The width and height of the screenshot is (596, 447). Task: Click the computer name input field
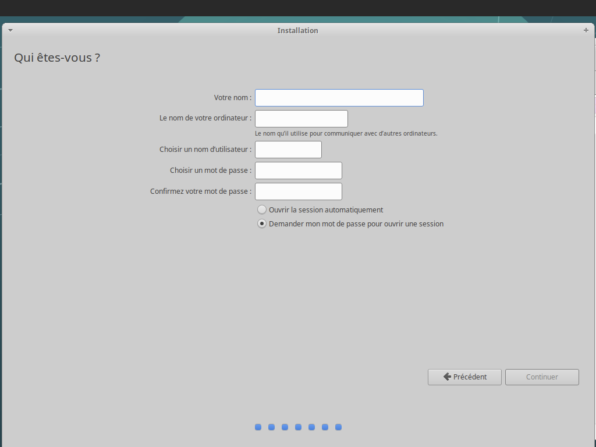(301, 119)
